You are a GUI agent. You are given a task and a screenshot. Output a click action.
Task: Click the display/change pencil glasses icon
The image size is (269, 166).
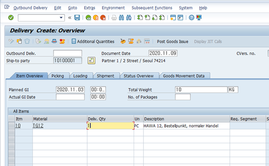(11, 41)
